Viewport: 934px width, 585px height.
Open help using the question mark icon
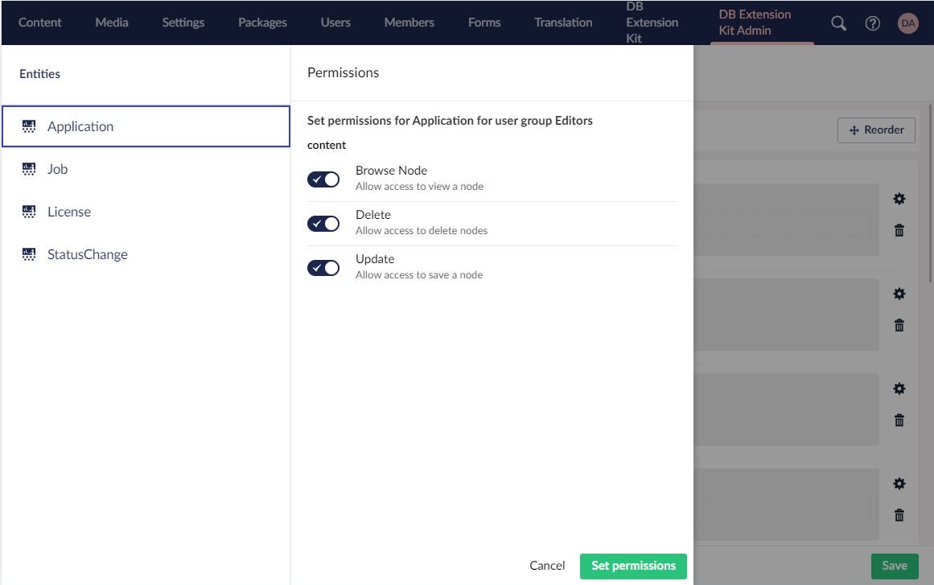coord(873,23)
